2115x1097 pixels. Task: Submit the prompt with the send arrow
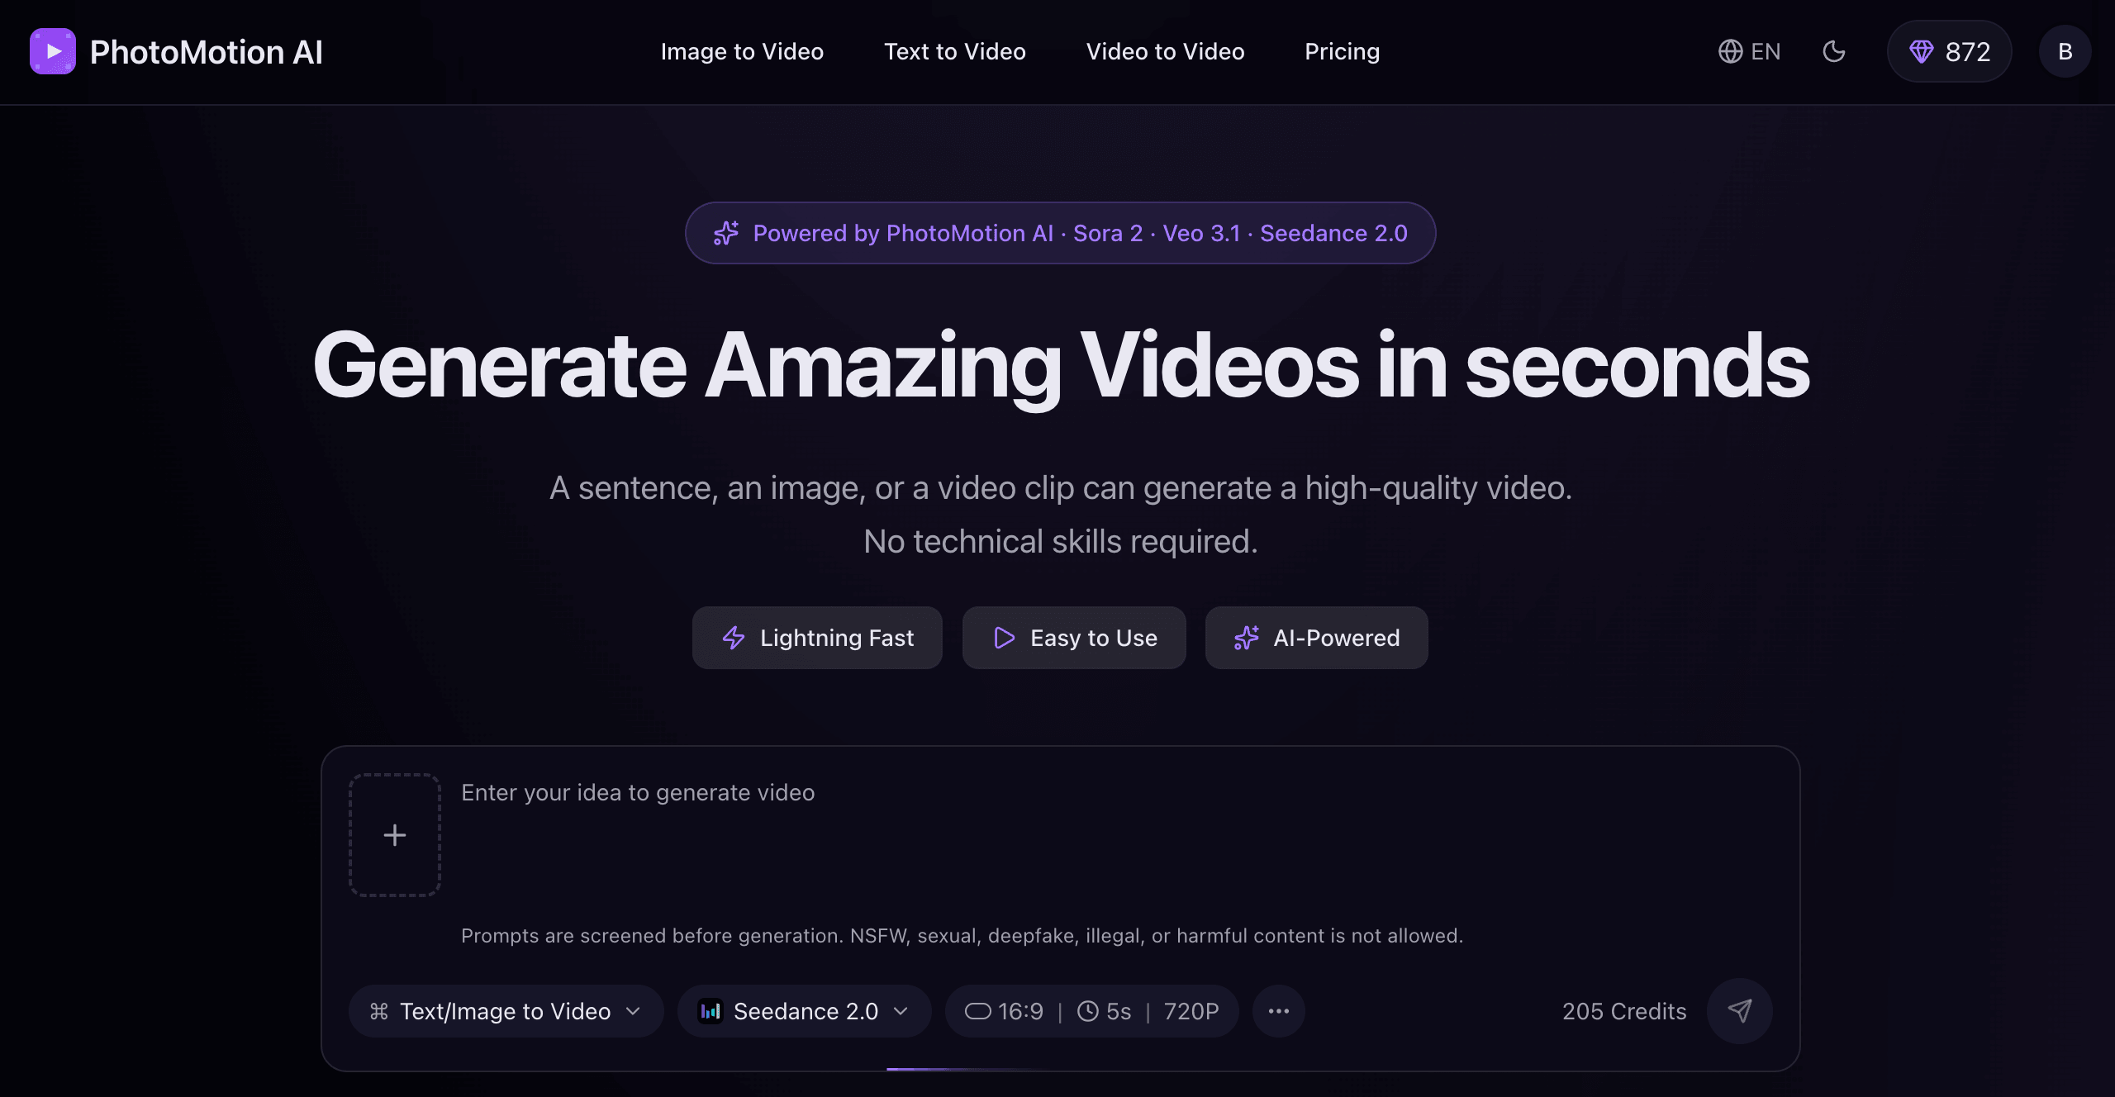point(1740,1011)
